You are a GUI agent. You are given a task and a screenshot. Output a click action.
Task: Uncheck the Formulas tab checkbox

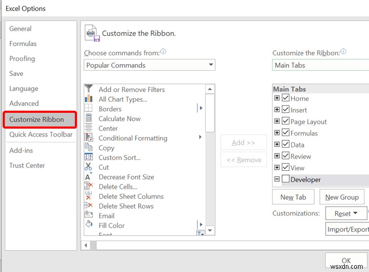pos(286,132)
